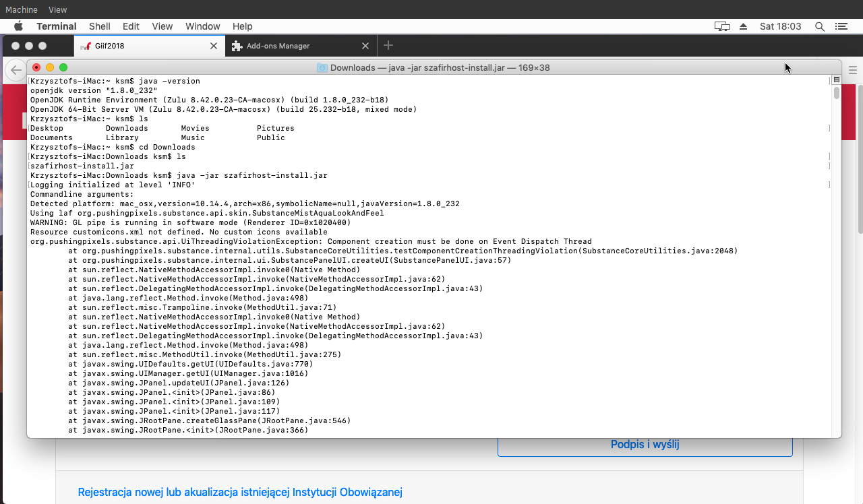Open the Shell menu
The height and width of the screenshot is (504, 863).
[x=100, y=26]
